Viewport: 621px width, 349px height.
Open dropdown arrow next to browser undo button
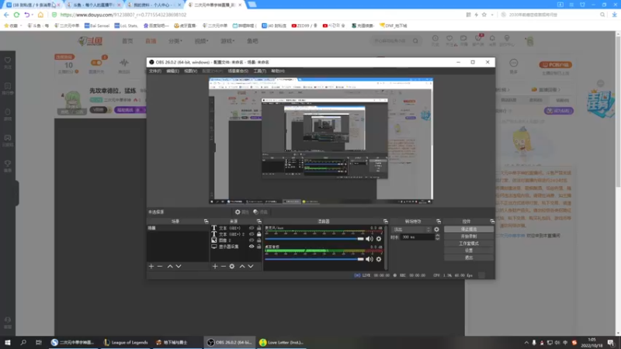click(x=32, y=15)
